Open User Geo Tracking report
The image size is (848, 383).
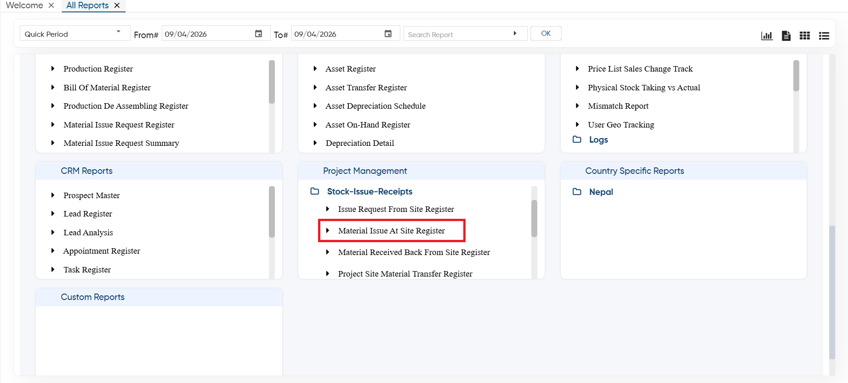click(x=621, y=125)
